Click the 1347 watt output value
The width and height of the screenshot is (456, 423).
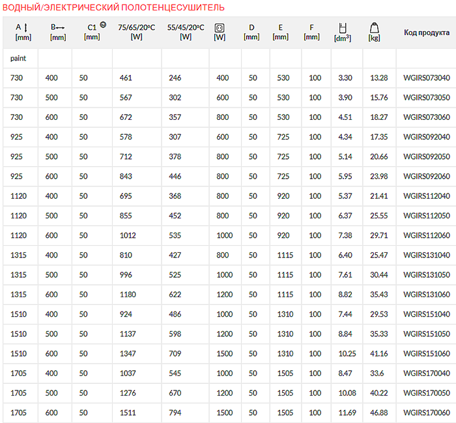(x=128, y=353)
